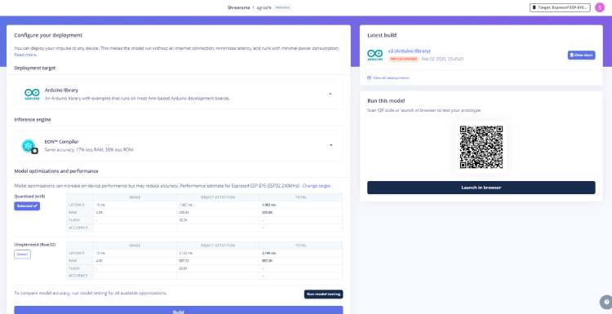Click the Unoptimized (float32) label
Viewport: 612px width, 314px height.
tap(35, 245)
